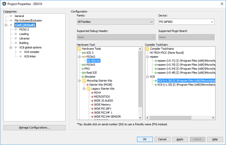Click the PICkit3 green status icons

click(x=84, y=65)
